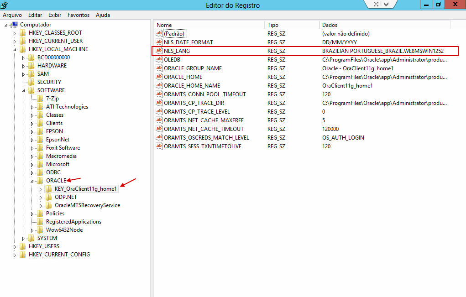This screenshot has width=466, height=297.
Task: Click the OraClient11g_home1 data value
Action: pos(347,85)
